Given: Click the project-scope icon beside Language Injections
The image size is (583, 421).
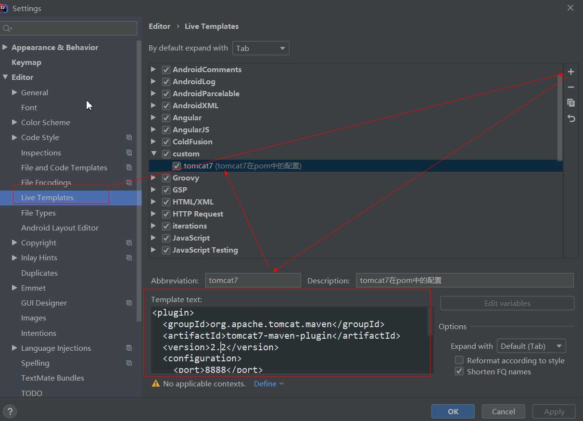Looking at the screenshot, I should tap(129, 348).
